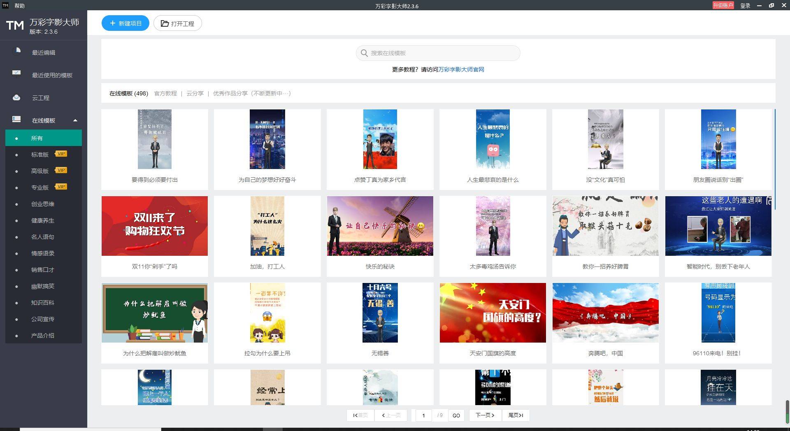
Task: Click the page number input field
Action: pos(423,415)
